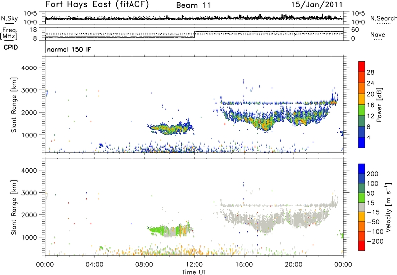Select the 'Freq. [MHz]' axis label
This screenshot has height=275, width=397.
click(x=9, y=33)
